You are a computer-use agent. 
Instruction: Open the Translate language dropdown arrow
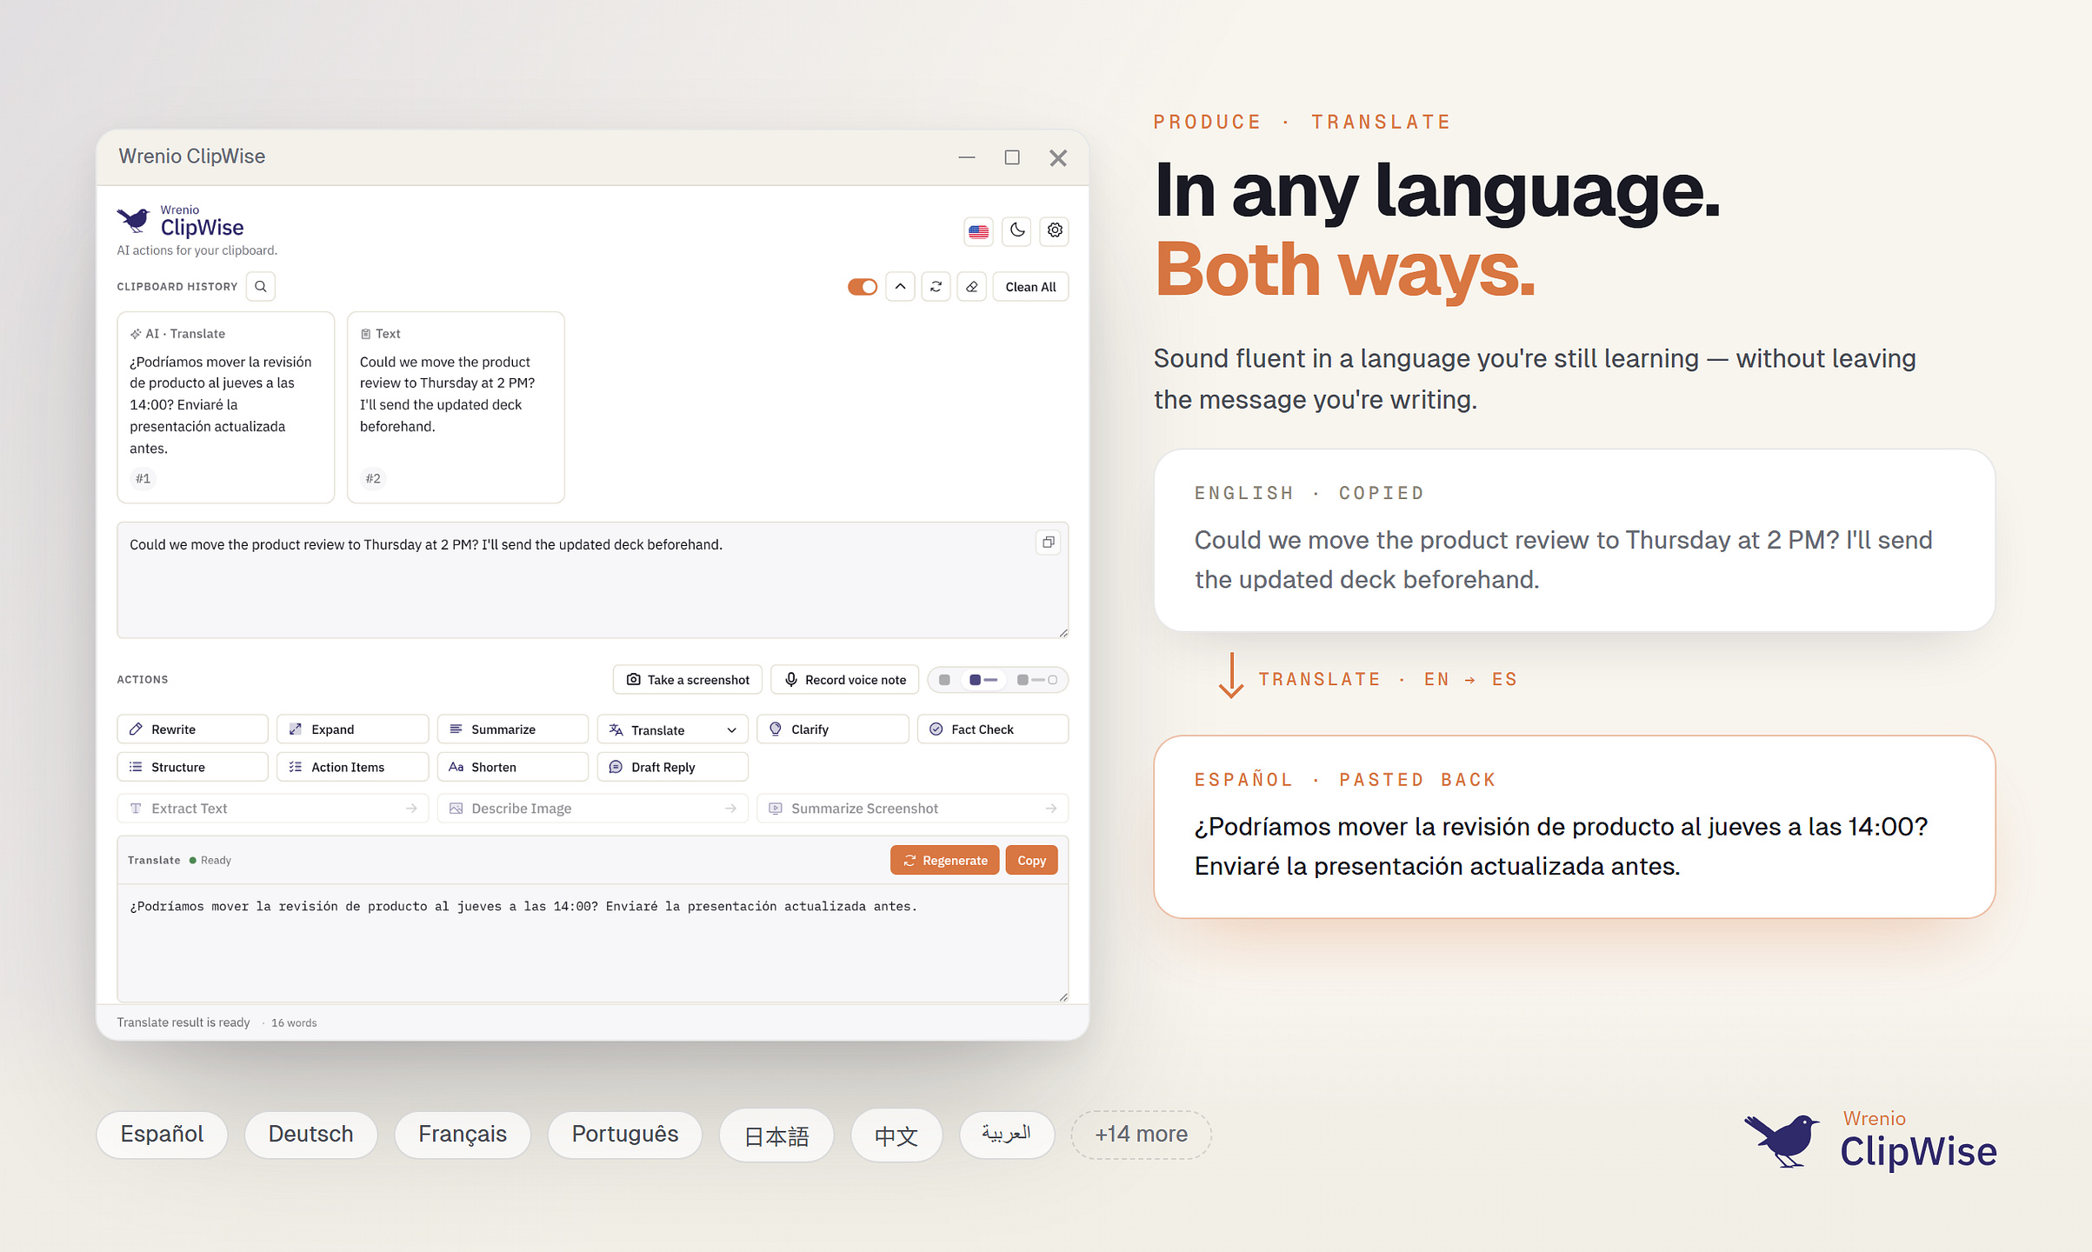click(x=731, y=730)
